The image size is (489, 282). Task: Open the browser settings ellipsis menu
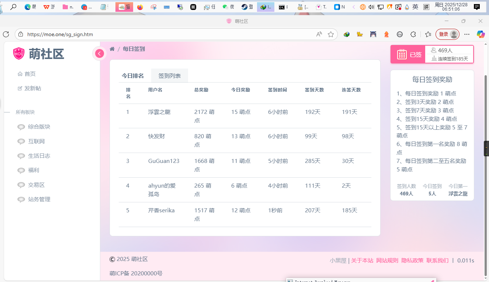tap(467, 34)
